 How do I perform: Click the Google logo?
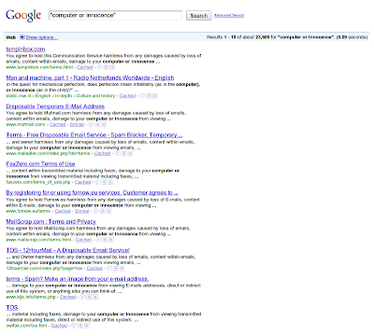coord(23,16)
